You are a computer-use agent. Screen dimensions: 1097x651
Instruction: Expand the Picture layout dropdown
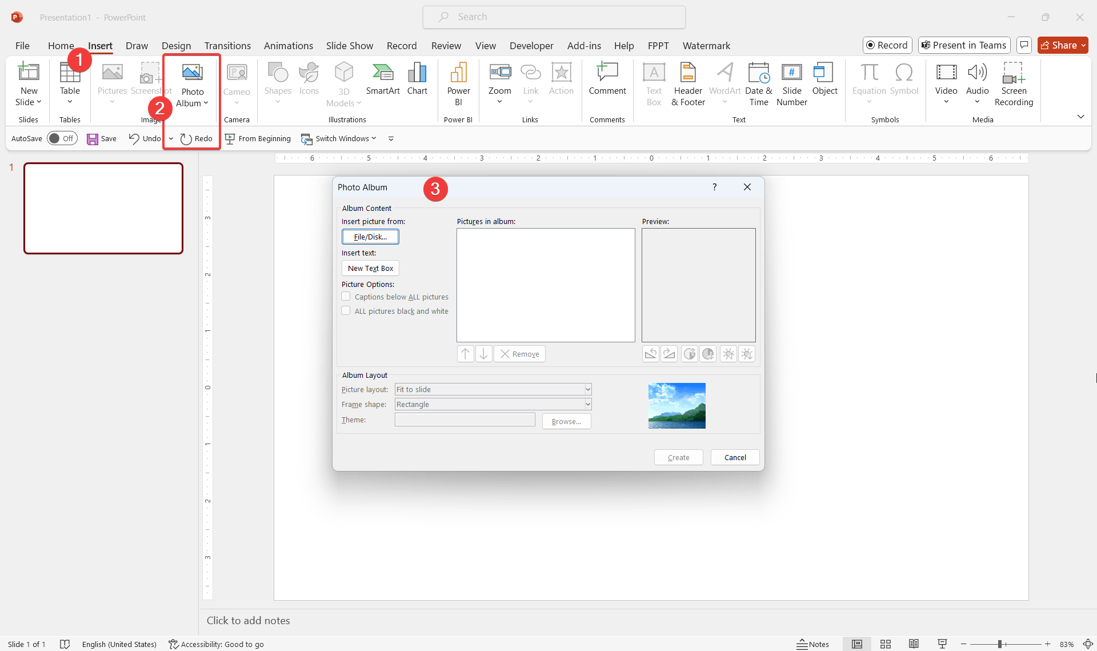(586, 389)
